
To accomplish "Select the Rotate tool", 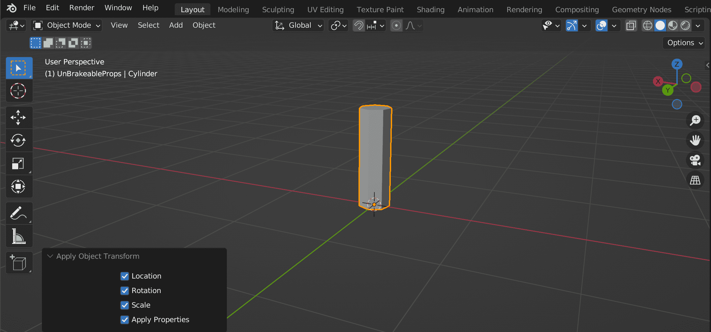I will click(19, 140).
